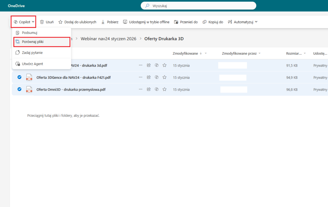Click the Usuń (delete) trash icon

[x=42, y=22]
